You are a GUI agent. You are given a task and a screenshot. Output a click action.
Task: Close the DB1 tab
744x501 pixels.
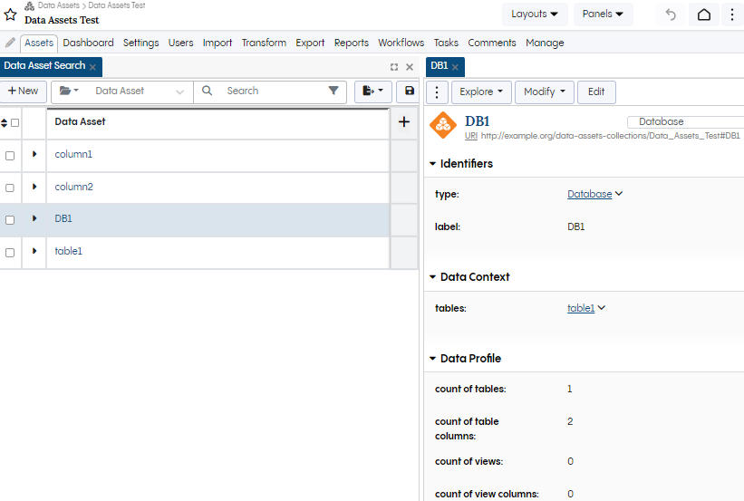pyautogui.click(x=455, y=67)
